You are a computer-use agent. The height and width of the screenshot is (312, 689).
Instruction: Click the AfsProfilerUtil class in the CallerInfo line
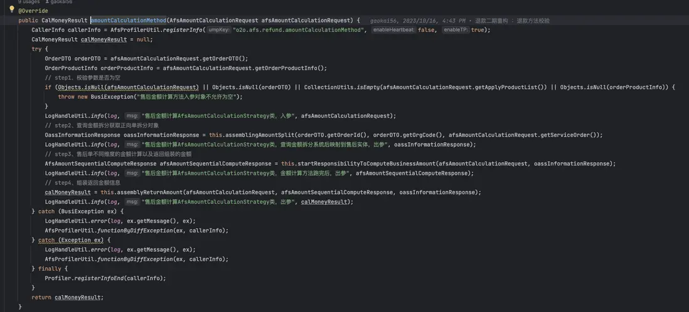tap(136, 30)
